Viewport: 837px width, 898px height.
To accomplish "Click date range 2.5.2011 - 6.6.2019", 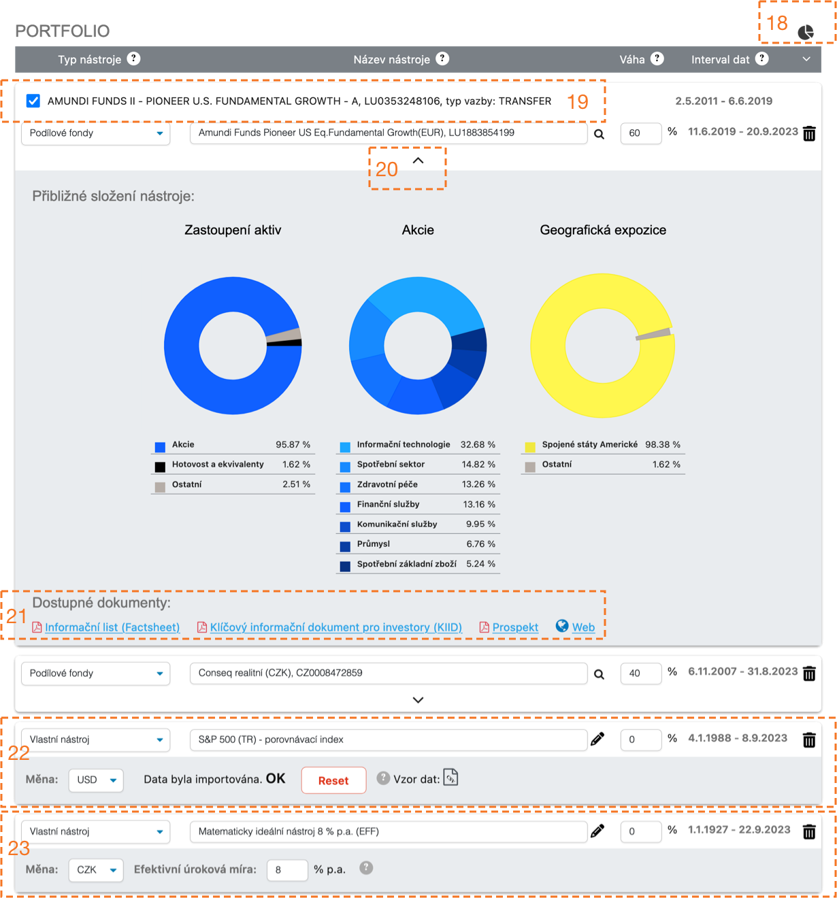I will (x=724, y=101).
